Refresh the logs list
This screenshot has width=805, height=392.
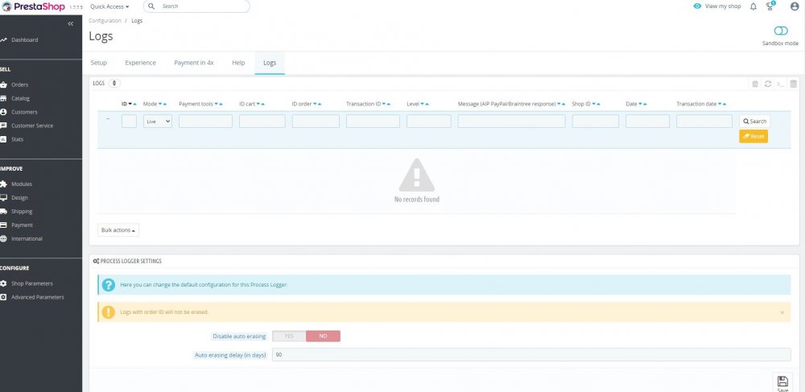coord(768,84)
